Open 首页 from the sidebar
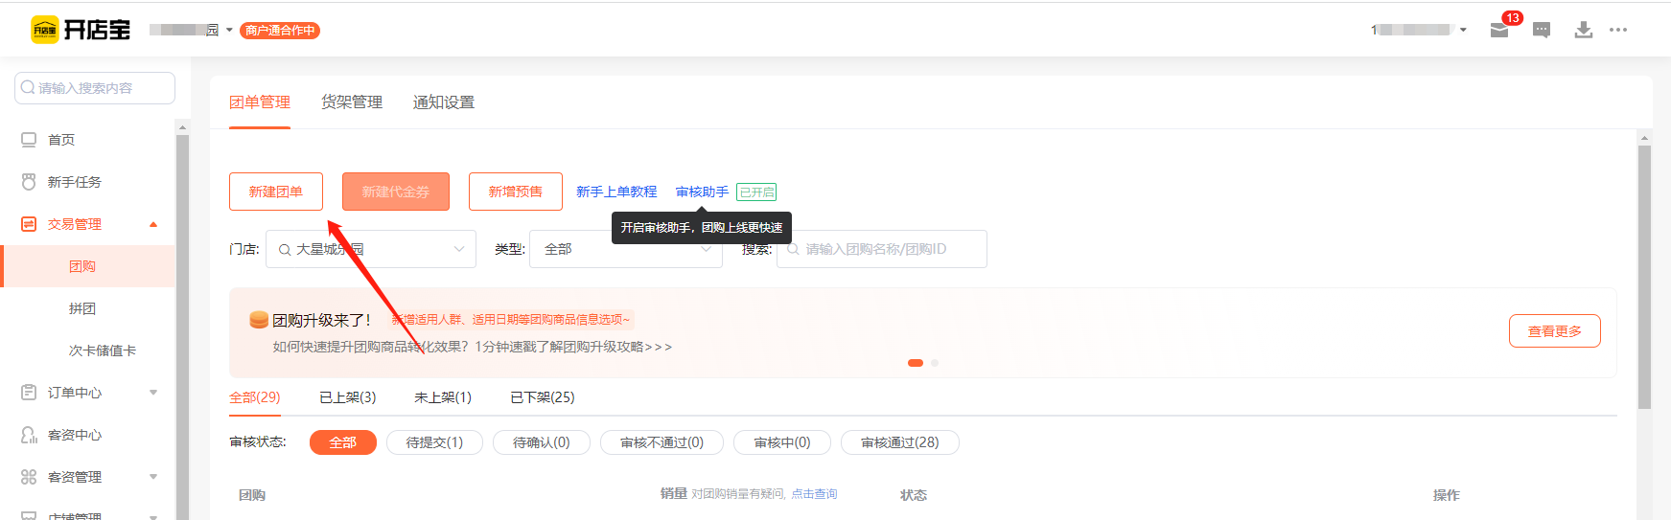Viewport: 1671px width, 520px height. tap(61, 140)
